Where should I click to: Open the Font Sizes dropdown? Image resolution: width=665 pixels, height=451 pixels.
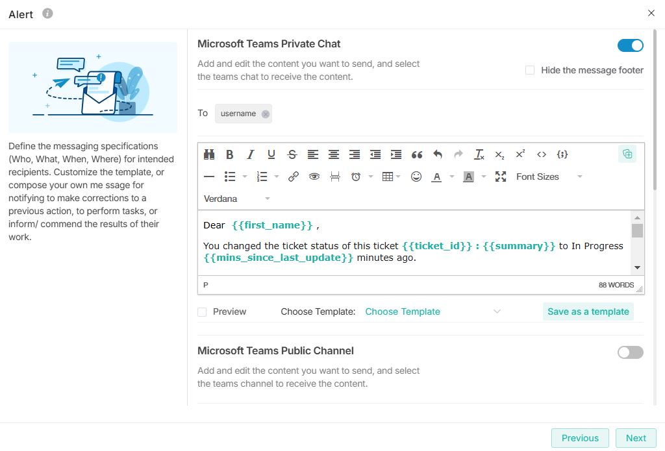(549, 177)
